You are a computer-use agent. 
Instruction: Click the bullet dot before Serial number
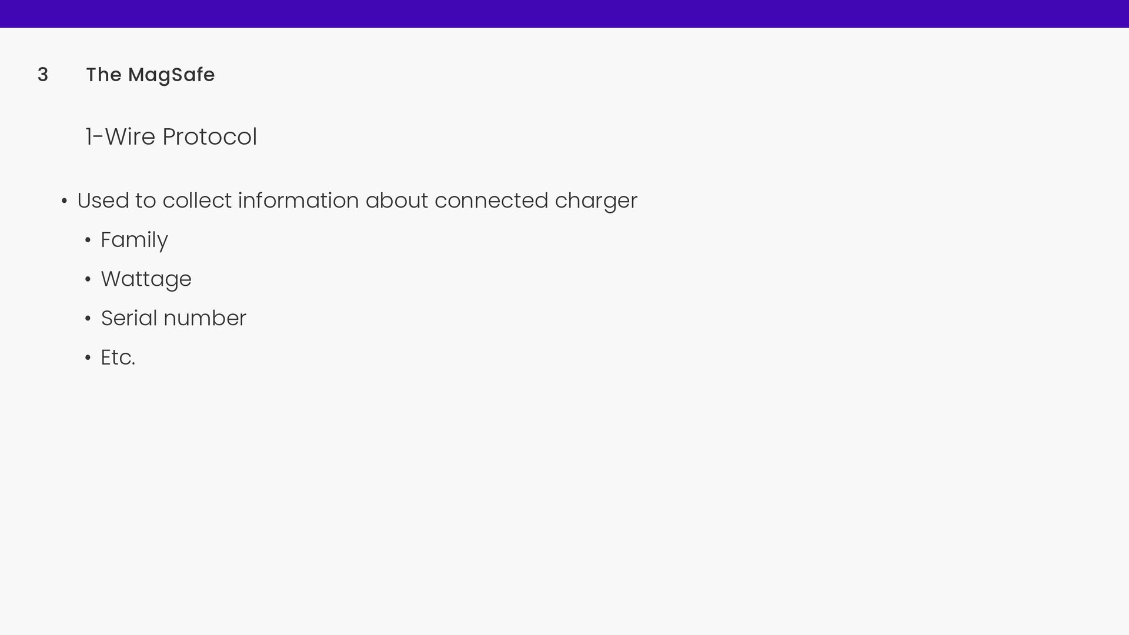tap(88, 319)
